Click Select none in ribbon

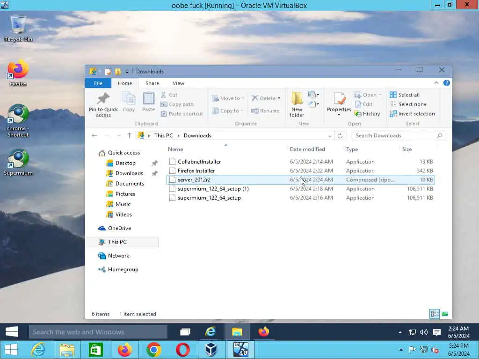click(x=408, y=104)
